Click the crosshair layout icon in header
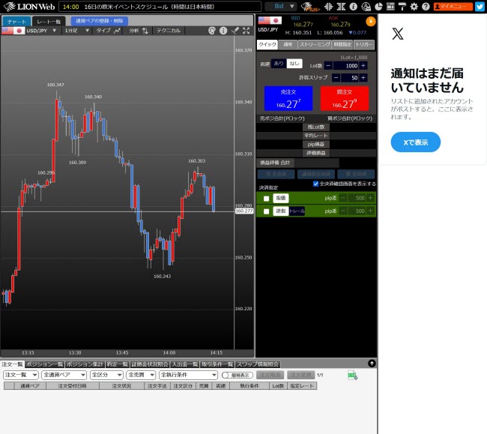487x434 pixels. point(328,7)
